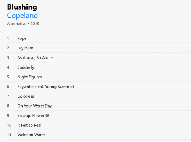The image size is (191, 142).
Task: Choose the Strange Flower song title
Action: [x=31, y=116]
